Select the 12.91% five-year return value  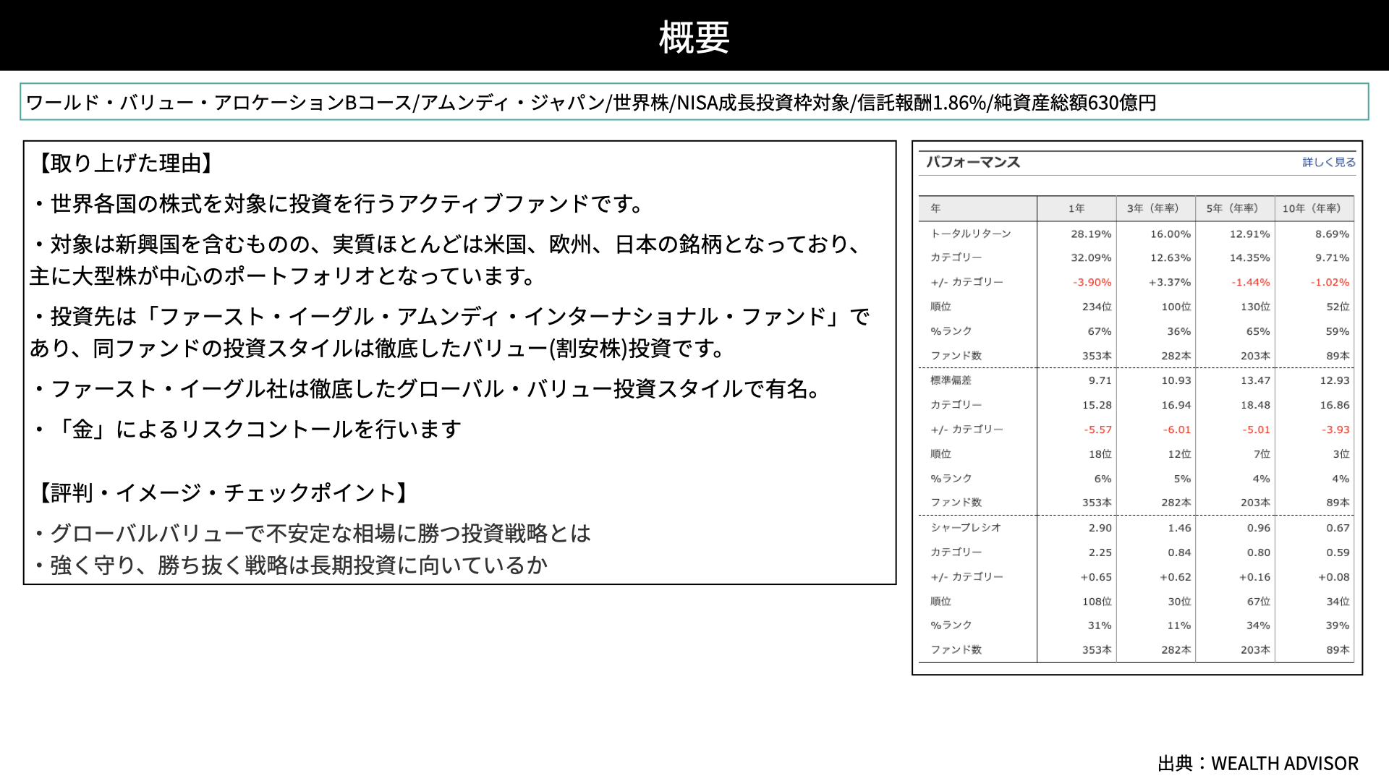point(1249,234)
